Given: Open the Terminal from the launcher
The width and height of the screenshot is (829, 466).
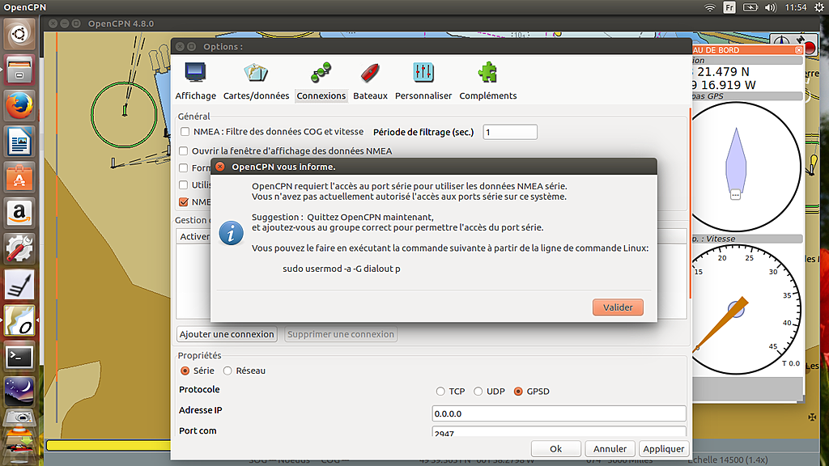Looking at the screenshot, I should point(19,357).
